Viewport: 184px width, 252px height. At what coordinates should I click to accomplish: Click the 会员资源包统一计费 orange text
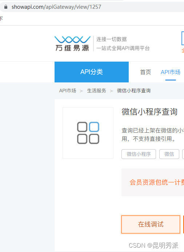[x=157, y=182]
